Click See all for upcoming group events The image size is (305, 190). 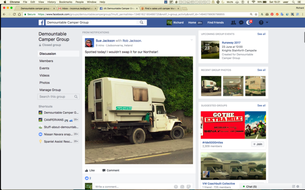[x=261, y=34]
